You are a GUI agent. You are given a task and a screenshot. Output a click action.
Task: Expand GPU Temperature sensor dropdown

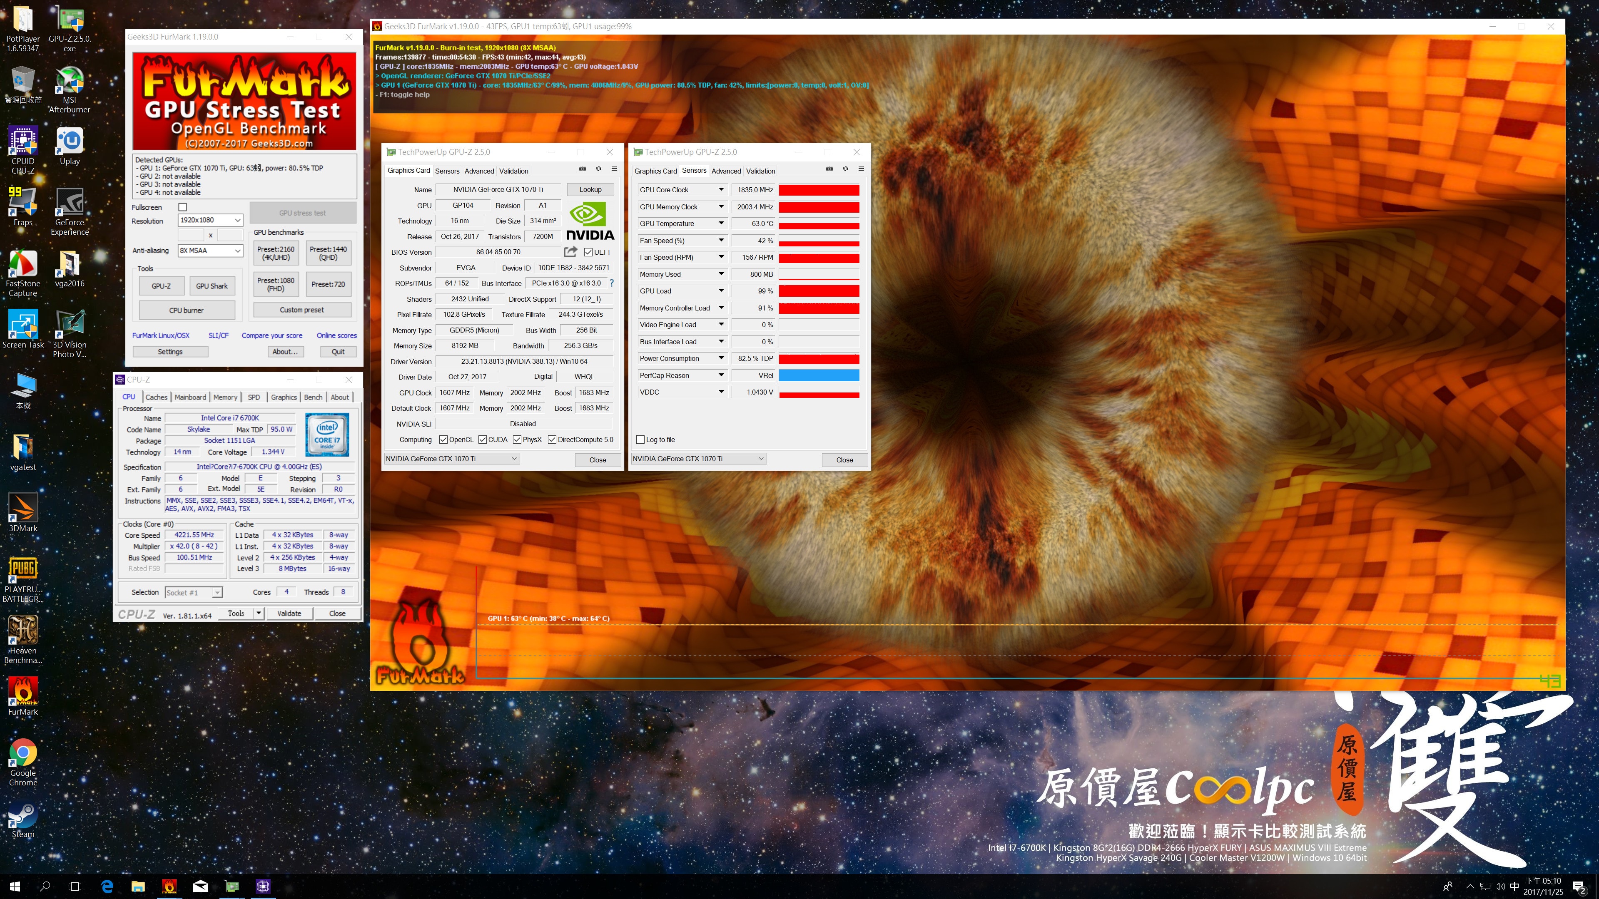[721, 224]
